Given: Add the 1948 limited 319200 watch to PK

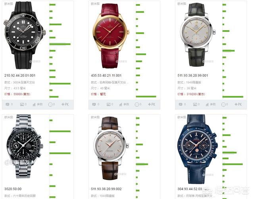Looking at the screenshot, I should point(238,104).
